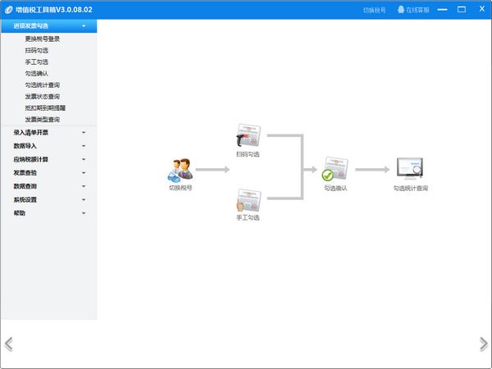Select 扫码勾选 in sidebar menu
This screenshot has width=492, height=369.
point(37,51)
